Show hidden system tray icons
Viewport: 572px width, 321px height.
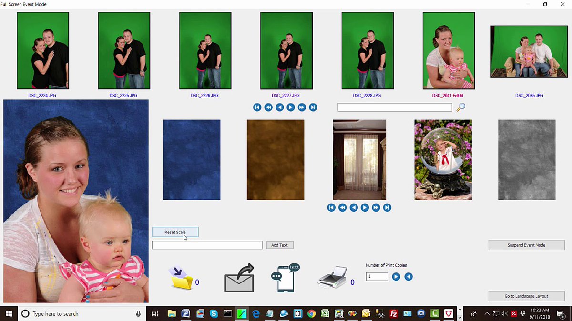[x=487, y=313]
